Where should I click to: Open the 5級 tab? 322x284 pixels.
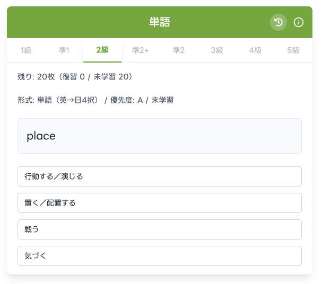click(293, 50)
